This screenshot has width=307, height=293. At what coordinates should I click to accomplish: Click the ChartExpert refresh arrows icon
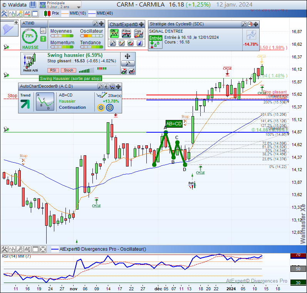click(131, 43)
